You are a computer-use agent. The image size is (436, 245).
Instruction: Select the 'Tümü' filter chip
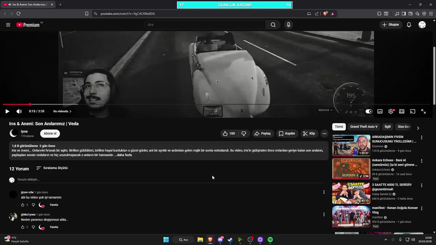[x=339, y=127]
